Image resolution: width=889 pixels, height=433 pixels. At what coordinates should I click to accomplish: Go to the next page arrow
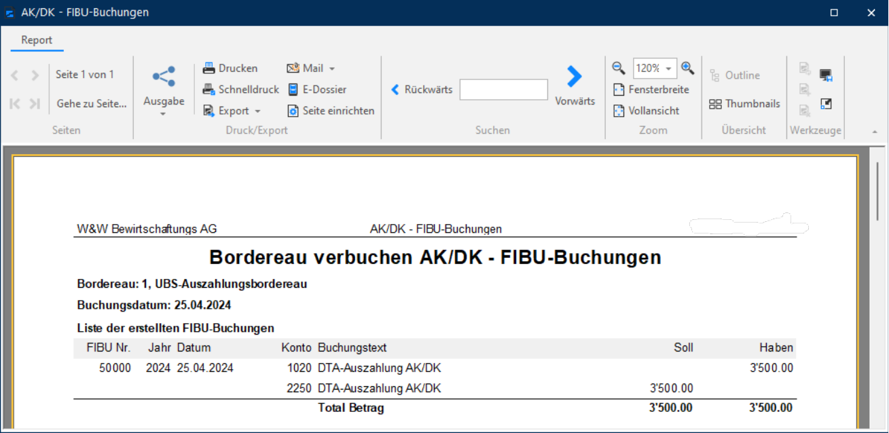(x=35, y=75)
